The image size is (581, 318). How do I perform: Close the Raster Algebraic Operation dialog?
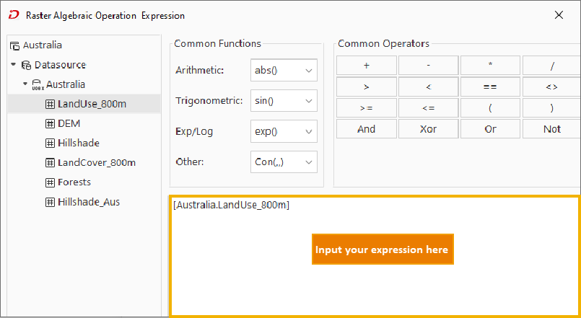pyautogui.click(x=559, y=15)
